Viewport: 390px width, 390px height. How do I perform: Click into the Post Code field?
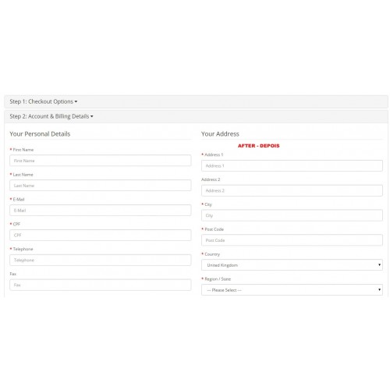click(292, 240)
